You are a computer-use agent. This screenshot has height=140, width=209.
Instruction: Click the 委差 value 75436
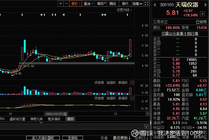tap(201, 28)
